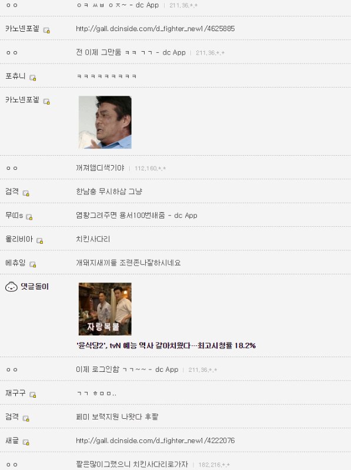This screenshot has width=351, height=470.
Task: Open the gallog icon next to 올리비아
Action: [x=39, y=240]
